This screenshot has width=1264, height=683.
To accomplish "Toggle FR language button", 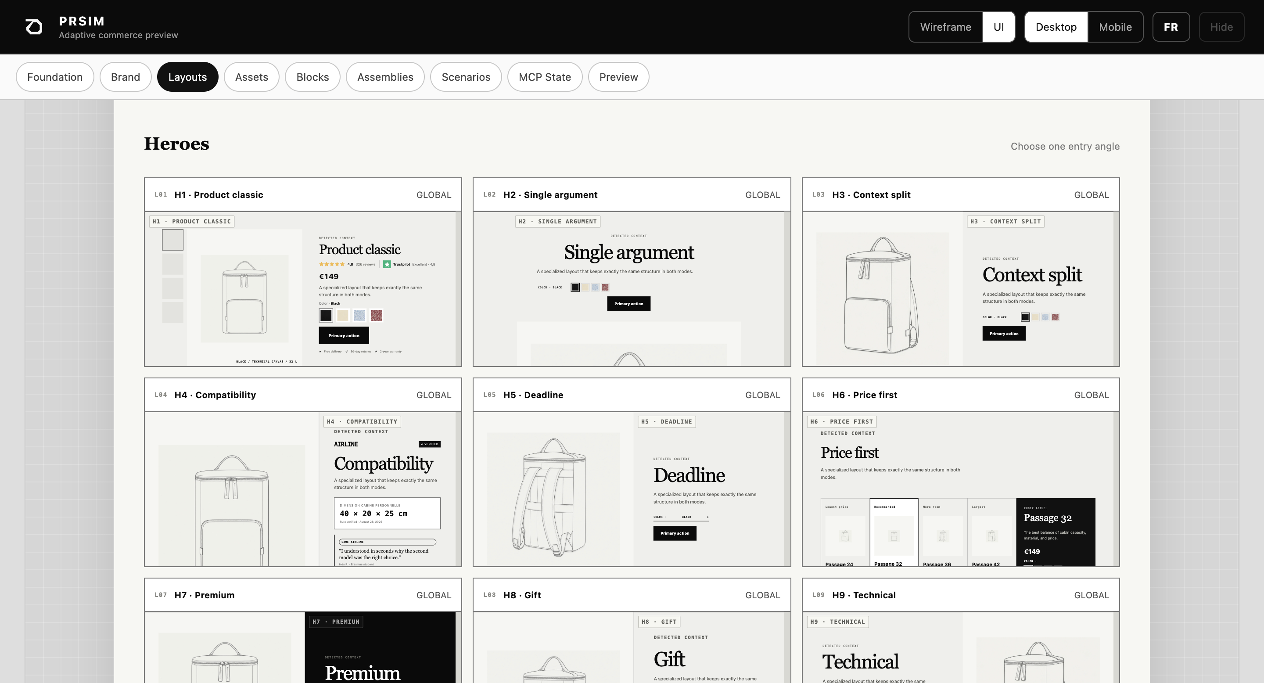I will (1171, 27).
